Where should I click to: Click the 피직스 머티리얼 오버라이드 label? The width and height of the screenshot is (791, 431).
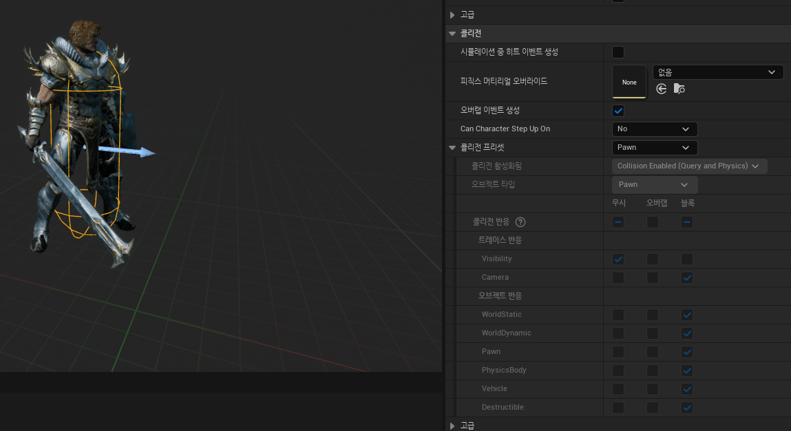(503, 81)
